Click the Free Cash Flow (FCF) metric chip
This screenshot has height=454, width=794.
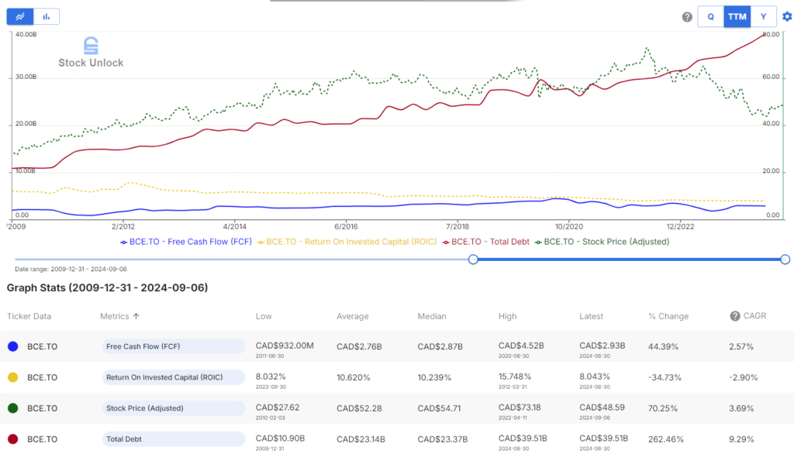pos(174,347)
